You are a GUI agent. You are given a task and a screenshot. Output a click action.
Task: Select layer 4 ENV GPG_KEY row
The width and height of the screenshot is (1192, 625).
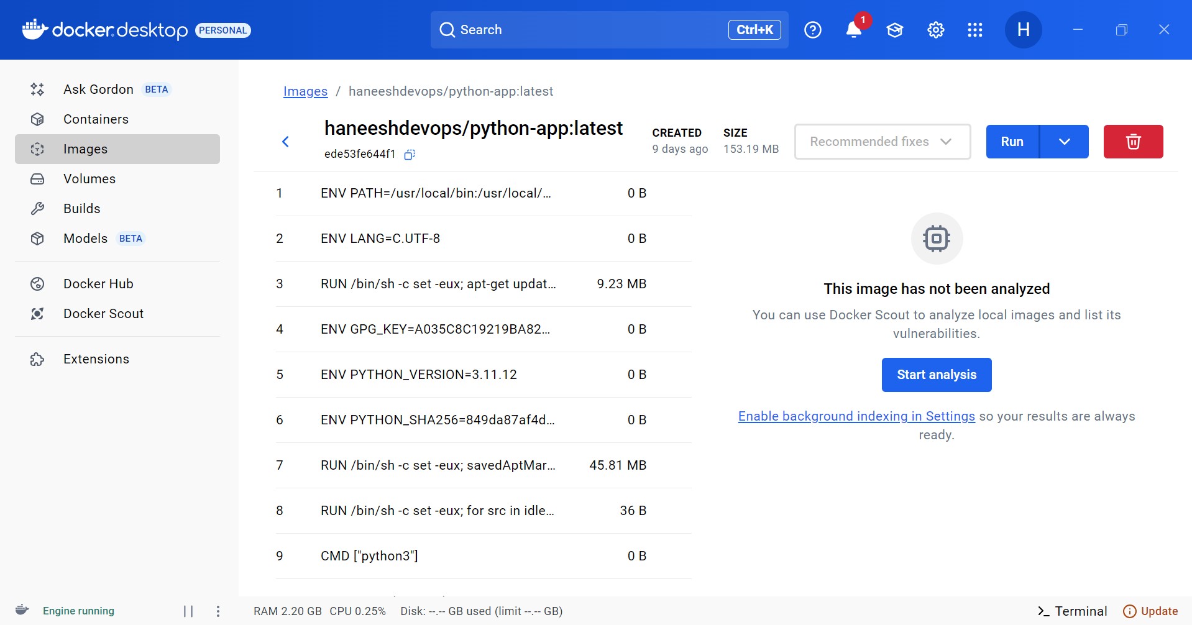point(484,329)
